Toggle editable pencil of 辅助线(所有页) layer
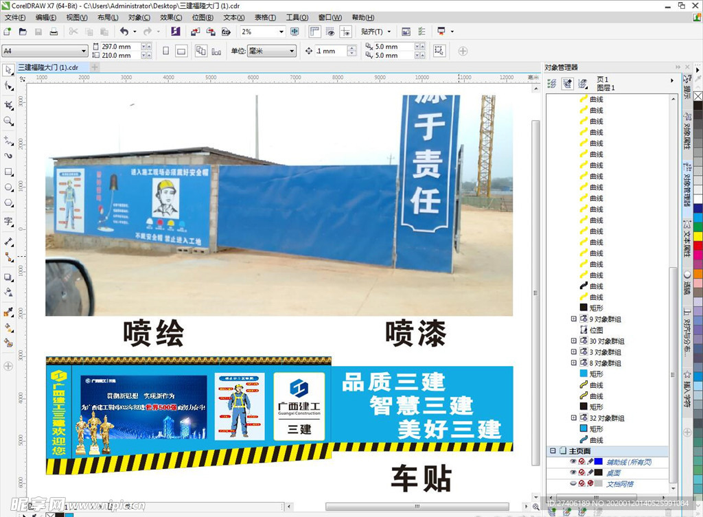This screenshot has height=517, width=703. click(x=590, y=461)
